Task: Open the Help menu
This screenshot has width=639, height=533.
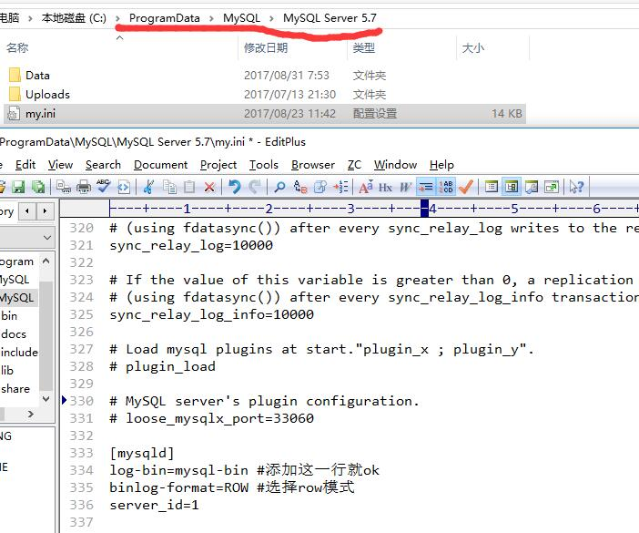Action: (441, 165)
